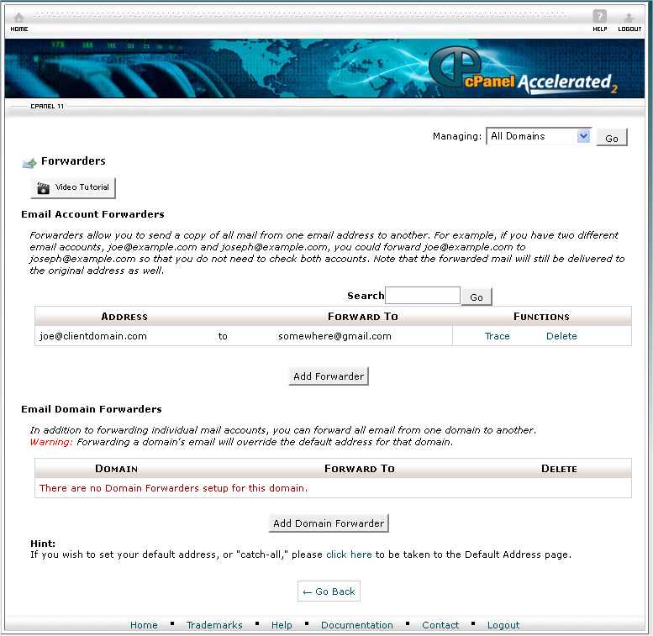Open the footer Help link
653x636 pixels.
pyautogui.click(x=282, y=625)
